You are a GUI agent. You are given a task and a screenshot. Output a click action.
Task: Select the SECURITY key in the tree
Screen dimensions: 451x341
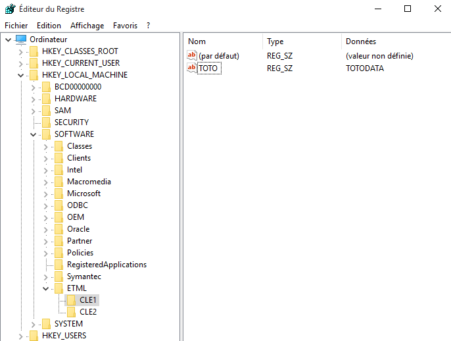[71, 122]
